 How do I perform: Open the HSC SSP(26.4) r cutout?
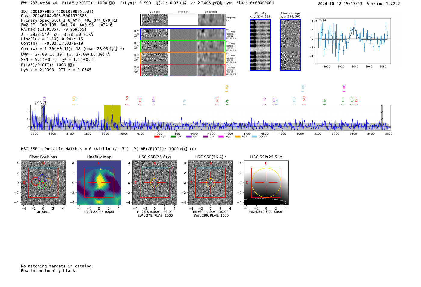(210, 183)
